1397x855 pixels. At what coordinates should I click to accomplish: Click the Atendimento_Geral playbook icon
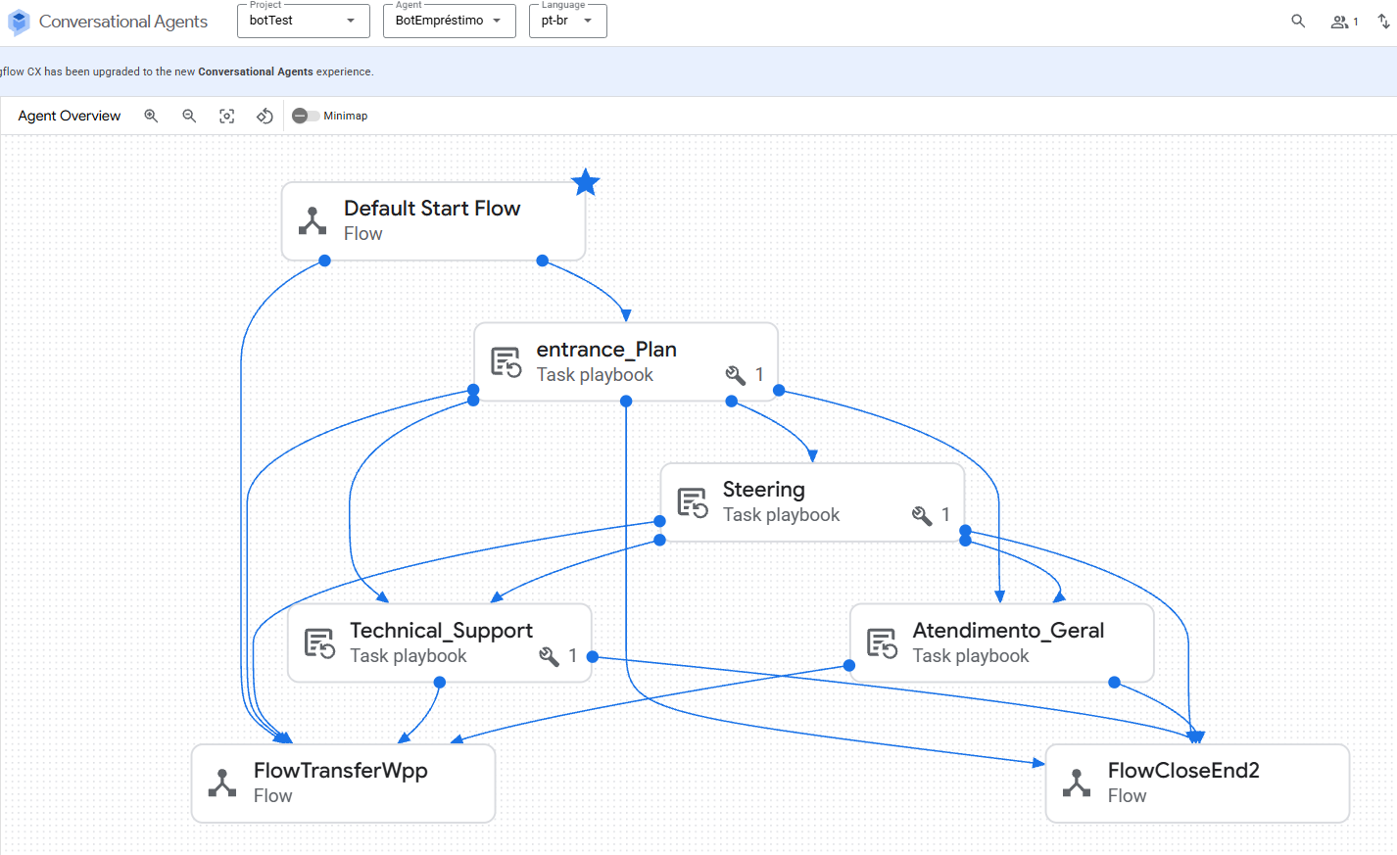[882, 643]
